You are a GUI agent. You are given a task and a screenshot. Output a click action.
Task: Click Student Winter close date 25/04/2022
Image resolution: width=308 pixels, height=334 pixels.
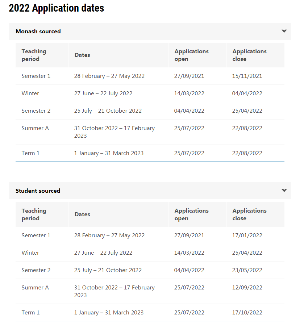click(247, 252)
